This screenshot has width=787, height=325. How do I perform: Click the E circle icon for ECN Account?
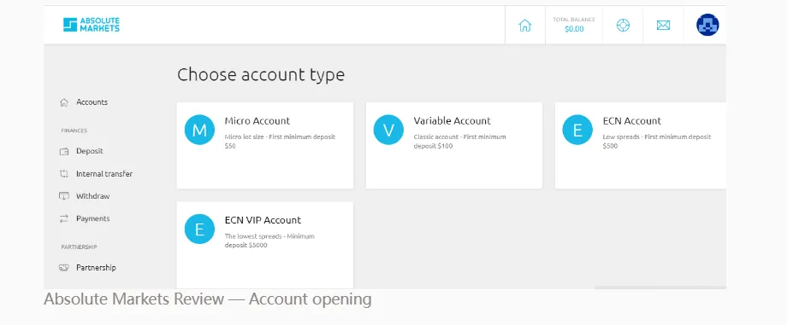tap(577, 130)
